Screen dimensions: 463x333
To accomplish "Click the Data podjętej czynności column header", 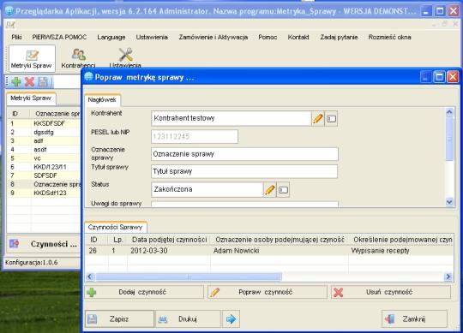I will click(169, 240).
